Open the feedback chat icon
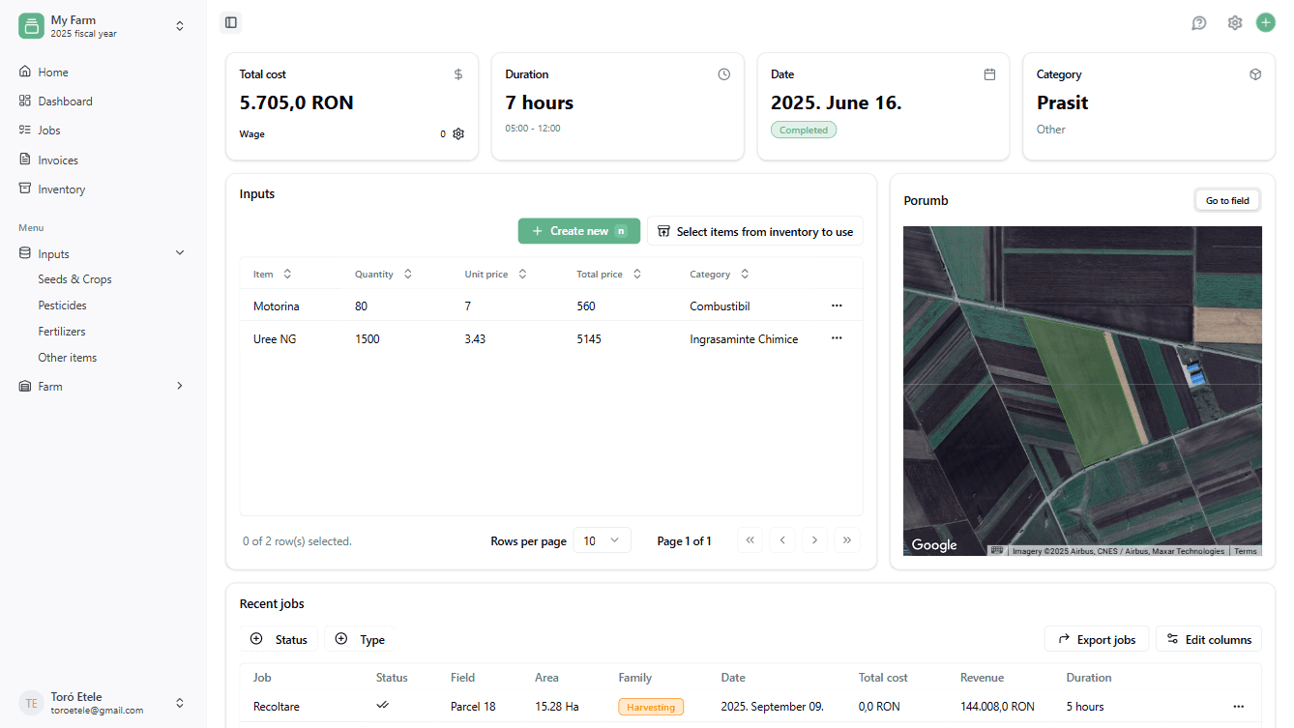 (1199, 23)
